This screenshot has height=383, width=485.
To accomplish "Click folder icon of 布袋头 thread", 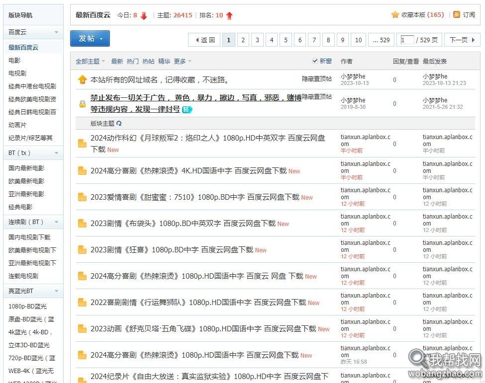I will pyautogui.click(x=82, y=223).
